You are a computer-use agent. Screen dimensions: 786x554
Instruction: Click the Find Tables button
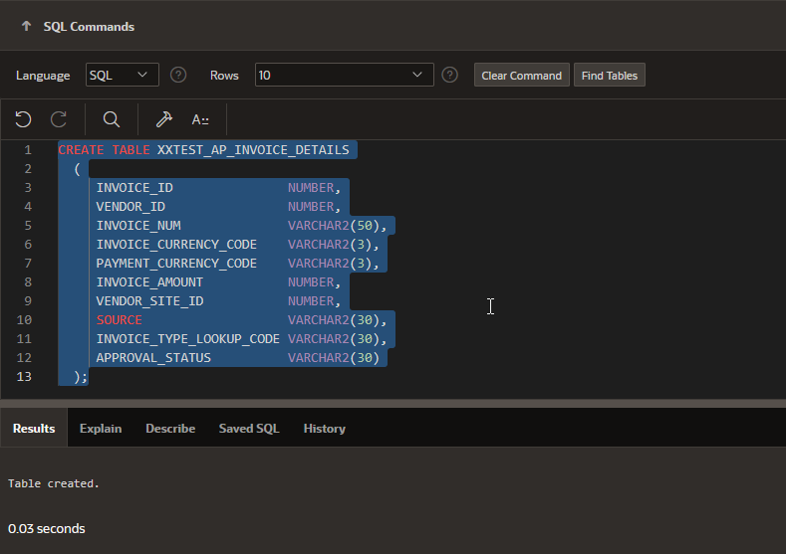coord(610,75)
